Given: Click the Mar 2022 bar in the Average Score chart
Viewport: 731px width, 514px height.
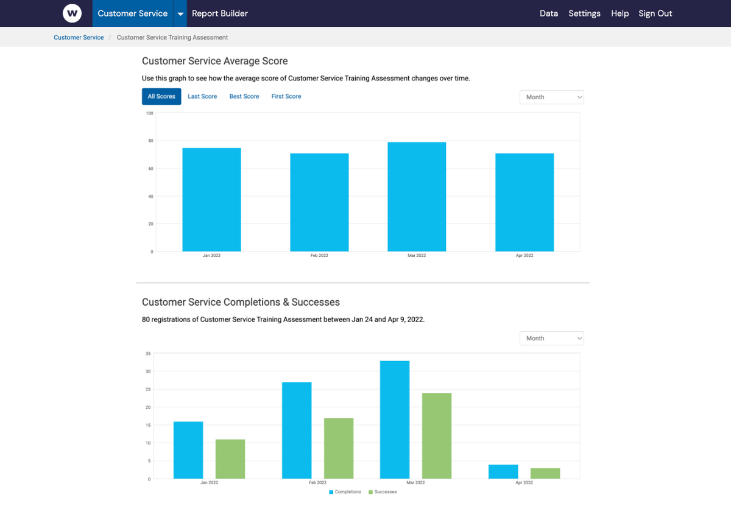Looking at the screenshot, I should coord(417,195).
